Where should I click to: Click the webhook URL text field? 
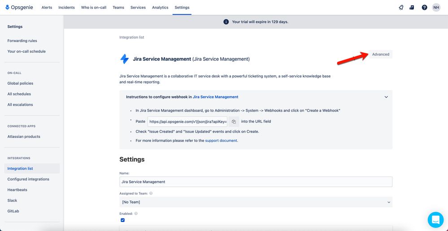coord(188,121)
